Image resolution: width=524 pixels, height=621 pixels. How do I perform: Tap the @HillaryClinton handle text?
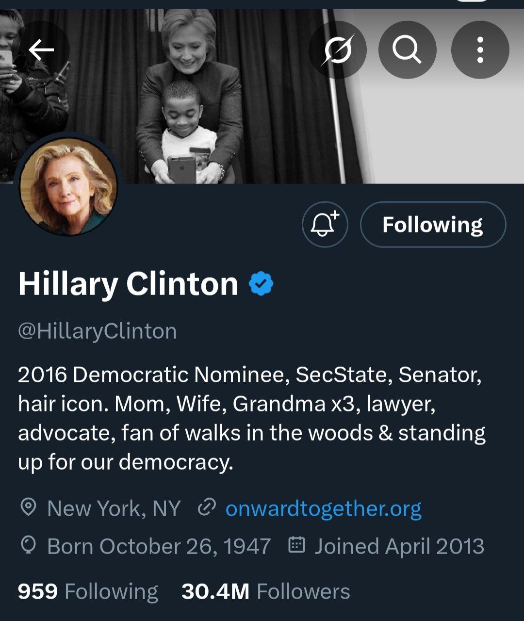98,331
